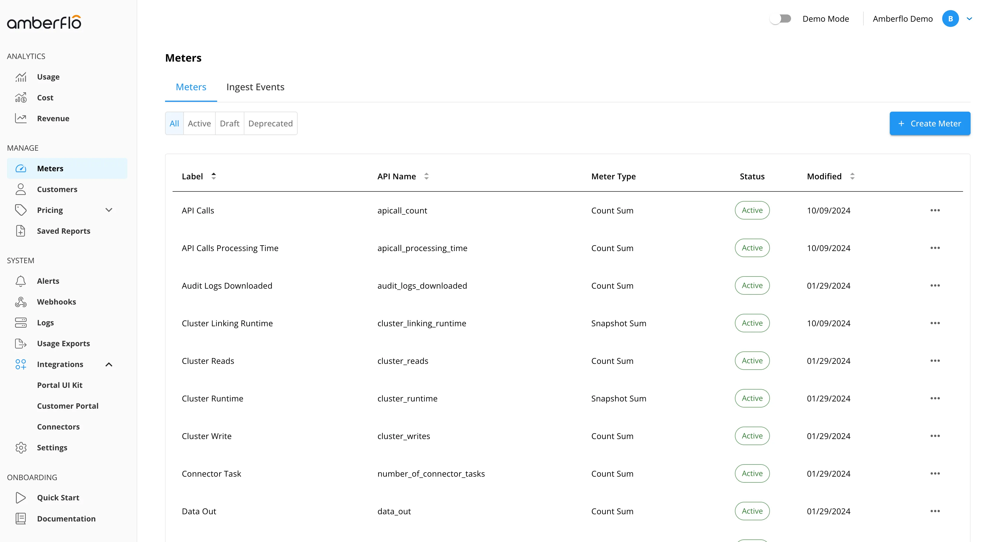Click the Create Meter button
Screen dimensions: 992x542
pos(930,123)
